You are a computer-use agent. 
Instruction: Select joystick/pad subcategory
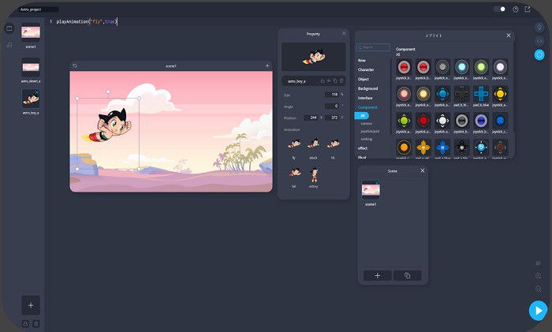(371, 131)
